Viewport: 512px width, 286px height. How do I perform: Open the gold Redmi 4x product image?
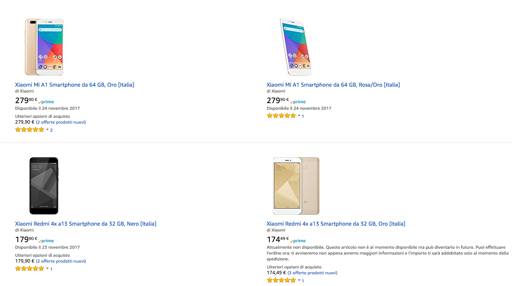296,186
